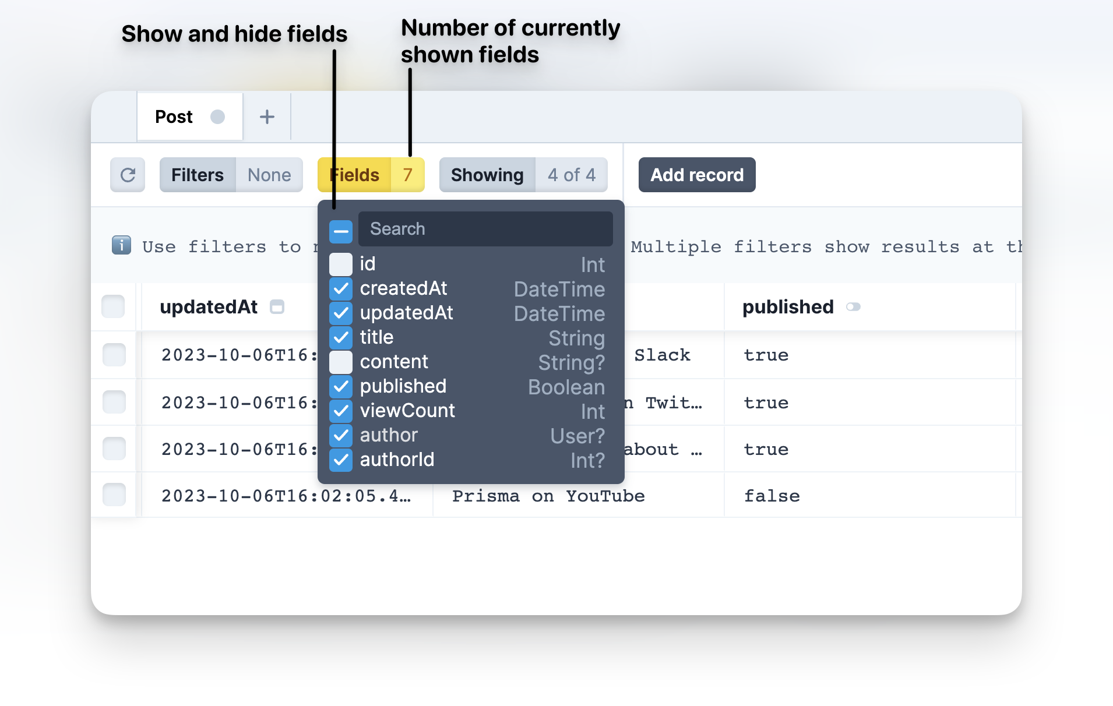Click the Add record button
1113x706 pixels.
click(x=697, y=175)
